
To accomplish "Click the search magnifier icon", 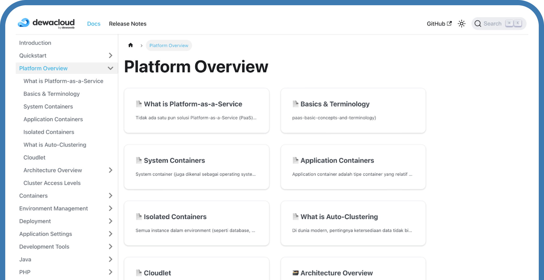I will 478,24.
